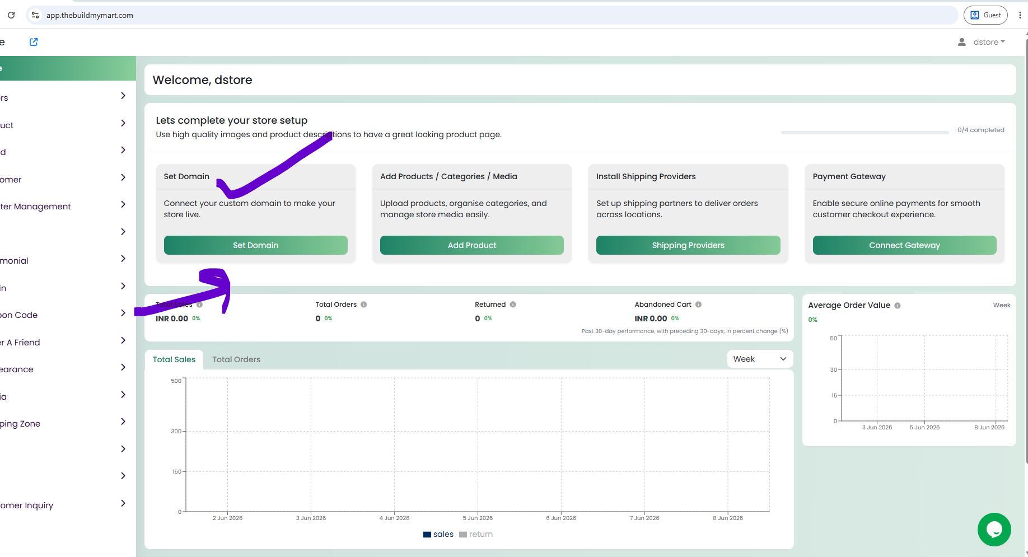Click the 'Week' label in Average Order Value card
The height and width of the screenshot is (557, 1028).
(1002, 305)
